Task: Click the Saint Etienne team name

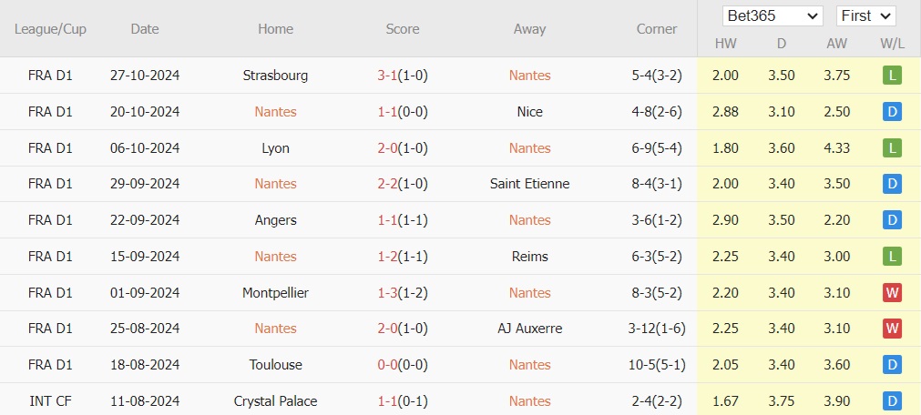Action: 529,184
